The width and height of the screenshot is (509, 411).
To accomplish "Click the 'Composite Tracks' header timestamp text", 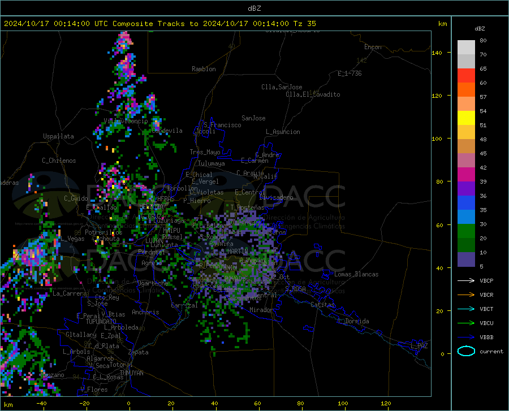I will [160, 24].
